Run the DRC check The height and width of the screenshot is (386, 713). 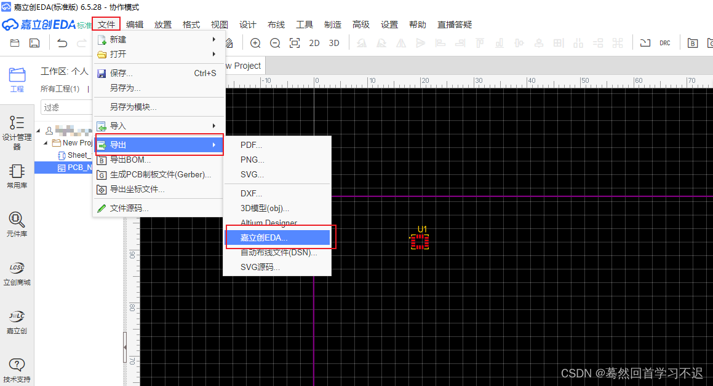coord(665,43)
